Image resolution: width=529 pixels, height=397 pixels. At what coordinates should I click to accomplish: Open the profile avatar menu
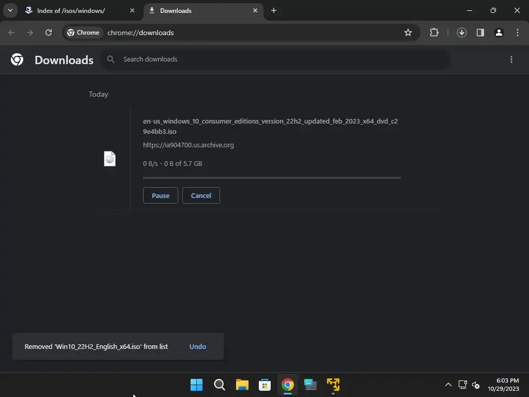click(499, 33)
